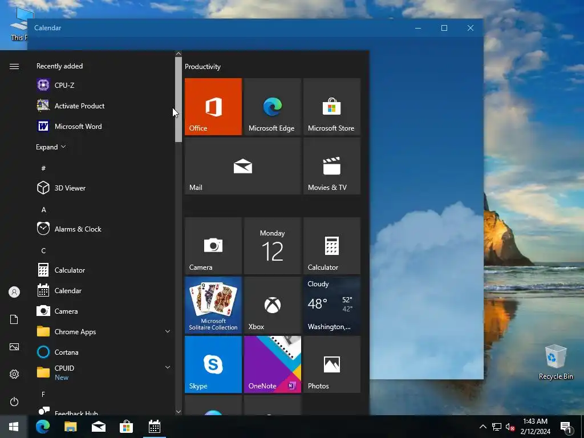Open the taskbar clock showing 1:43 AM

pos(535,427)
